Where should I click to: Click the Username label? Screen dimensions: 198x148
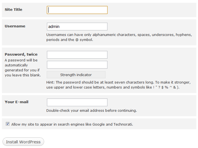15,26
